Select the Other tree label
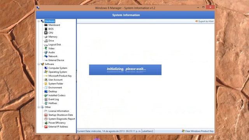 [47, 107]
